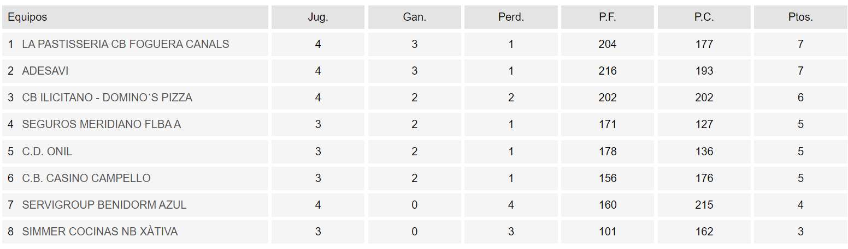
Task: Click the P.C. column header
Action: pos(704,17)
